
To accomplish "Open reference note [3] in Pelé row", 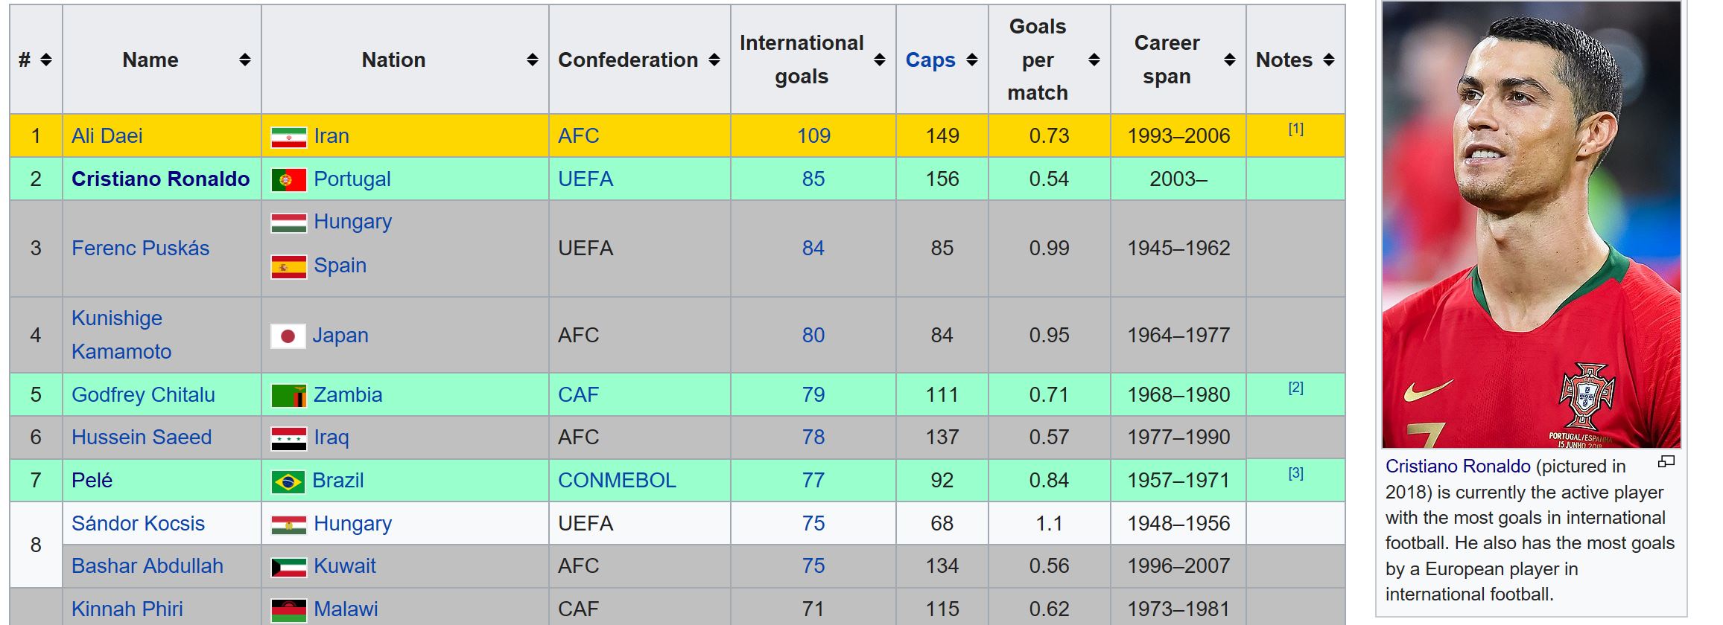I will (1295, 473).
